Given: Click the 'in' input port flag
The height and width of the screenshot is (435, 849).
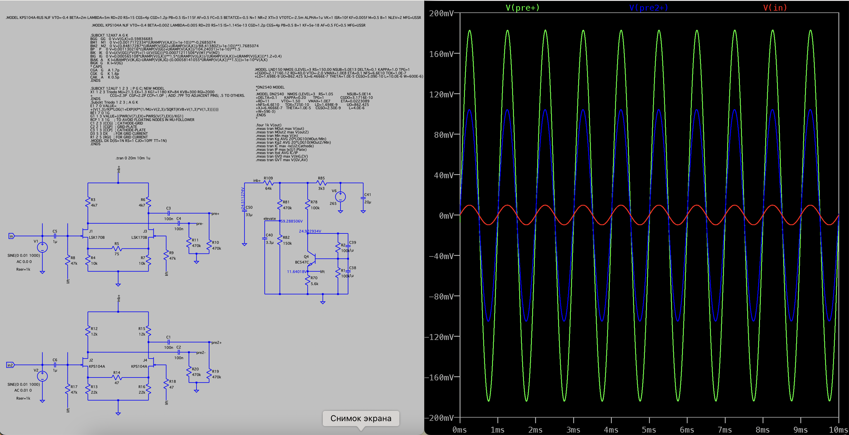Looking at the screenshot, I should (11, 236).
